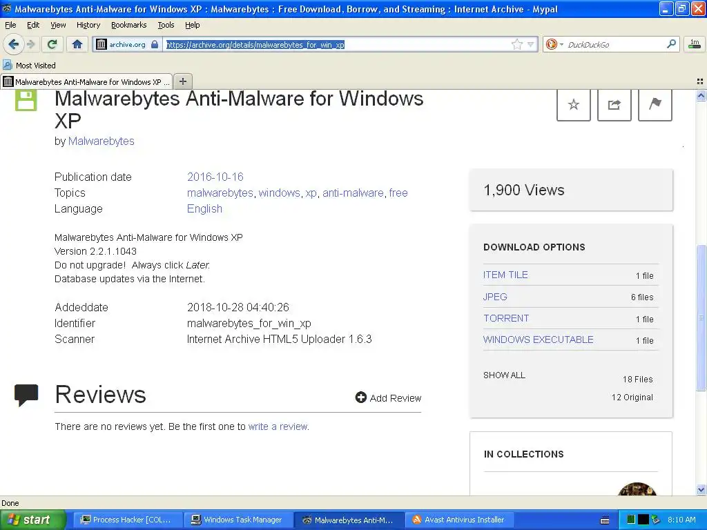Image resolution: width=707 pixels, height=530 pixels.
Task: Share this archive item
Action: coord(614,105)
